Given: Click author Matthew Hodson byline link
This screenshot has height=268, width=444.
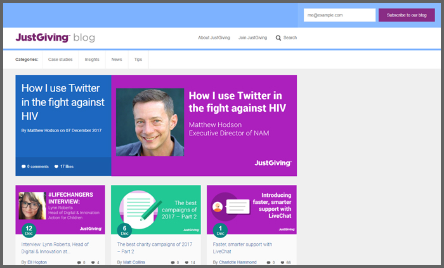Looking at the screenshot, I should click(x=43, y=130).
